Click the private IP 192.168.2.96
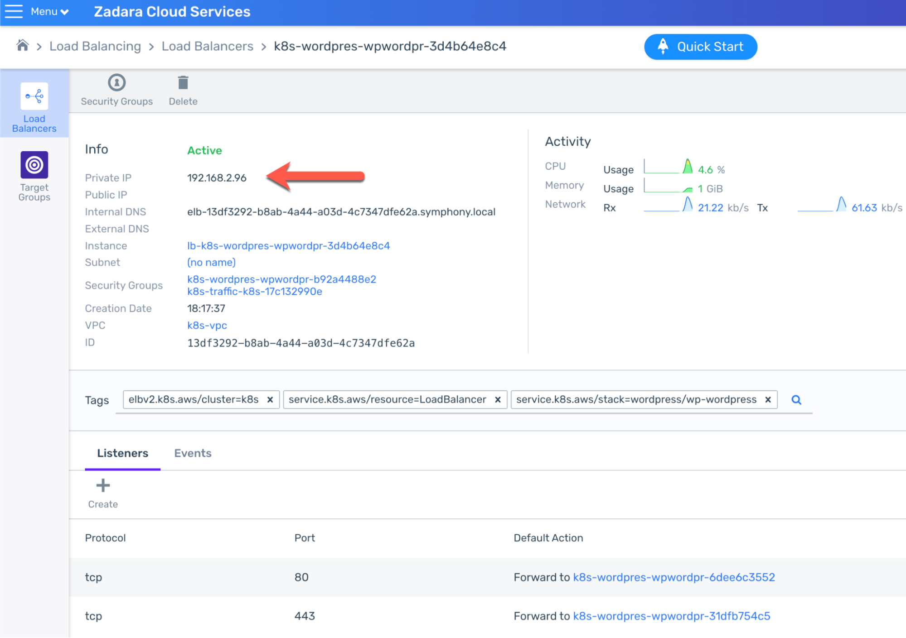This screenshot has height=638, width=906. (217, 178)
